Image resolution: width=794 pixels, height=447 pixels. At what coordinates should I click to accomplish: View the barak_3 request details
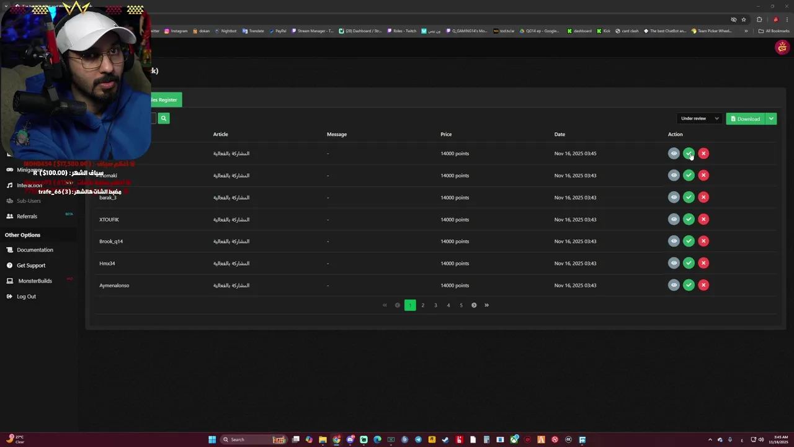coord(674,197)
